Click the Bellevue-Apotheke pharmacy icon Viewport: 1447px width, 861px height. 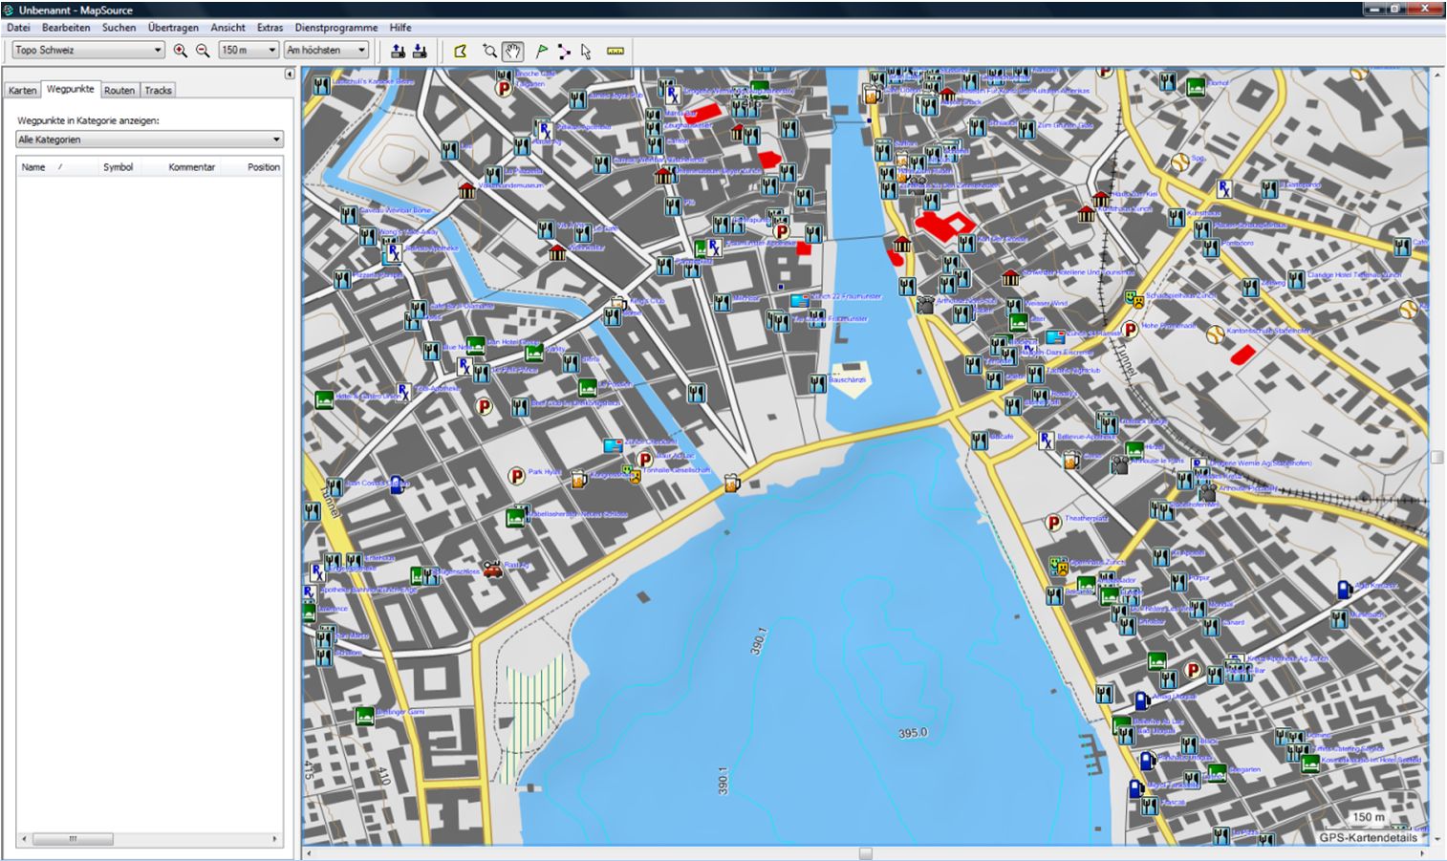pos(1047,441)
